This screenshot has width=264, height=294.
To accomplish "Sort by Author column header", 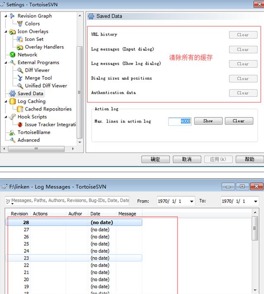I will (77, 214).
